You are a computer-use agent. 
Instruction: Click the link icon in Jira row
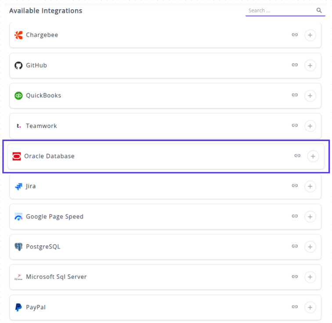coord(295,186)
